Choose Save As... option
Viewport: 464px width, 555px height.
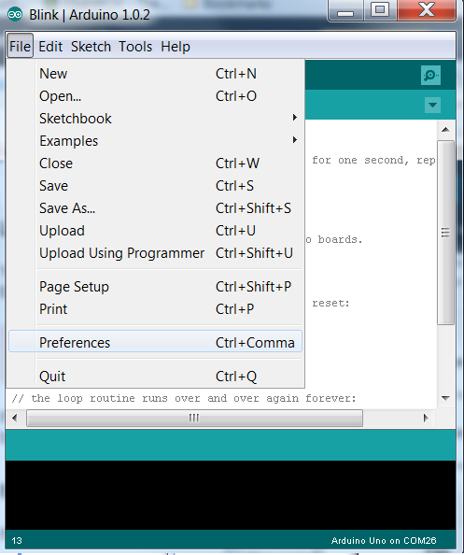[155, 208]
